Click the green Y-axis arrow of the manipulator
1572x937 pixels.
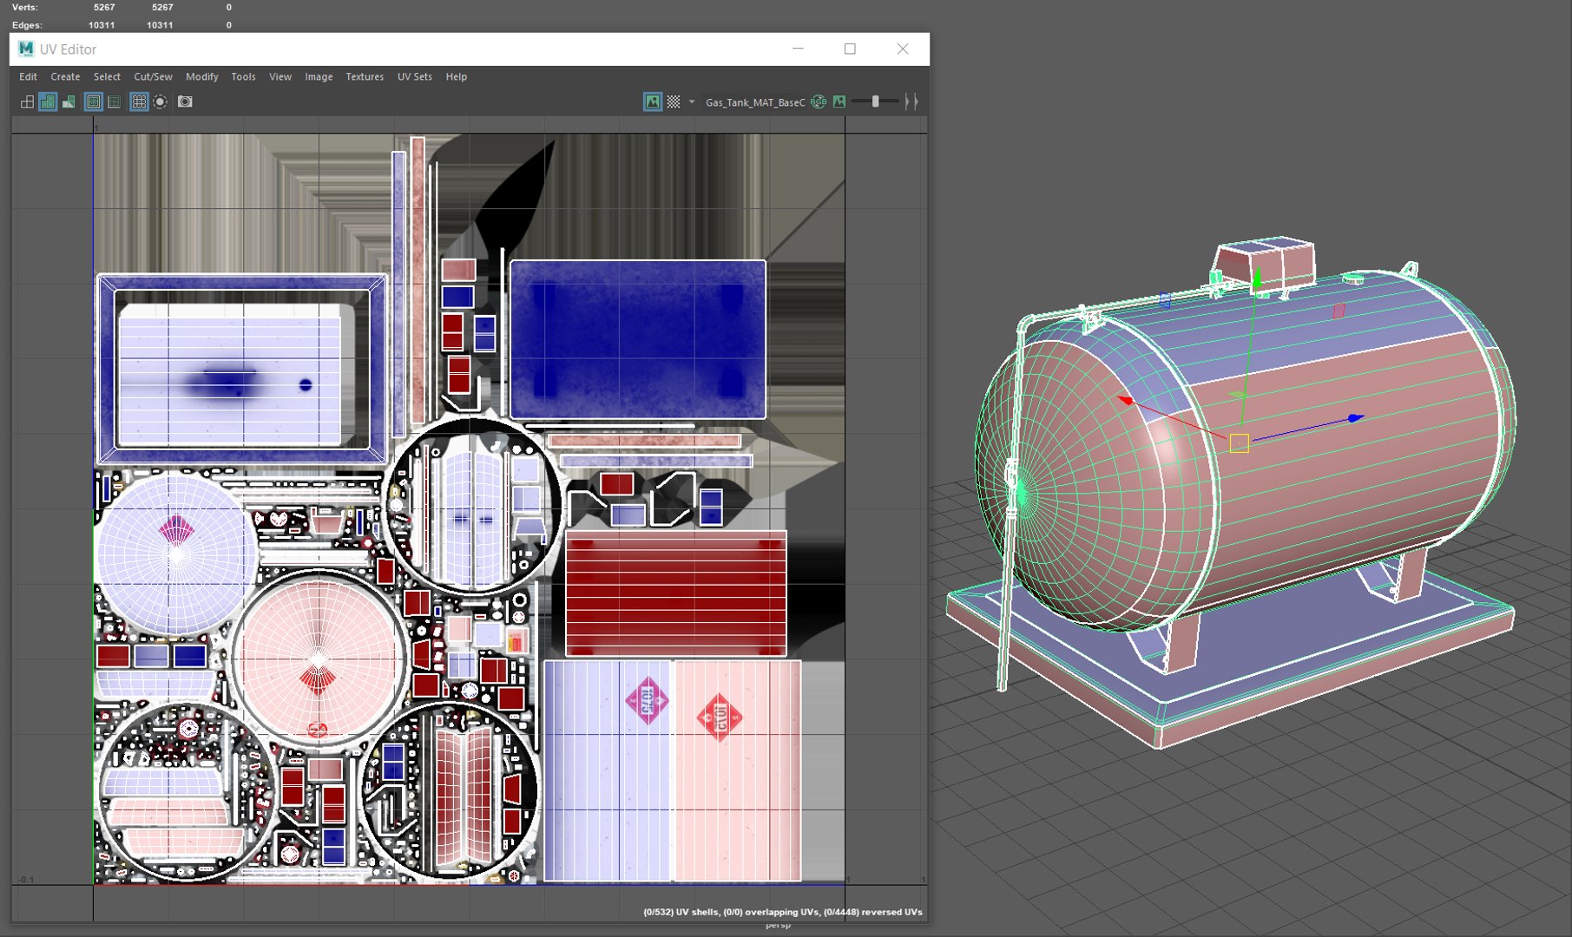tap(1256, 278)
